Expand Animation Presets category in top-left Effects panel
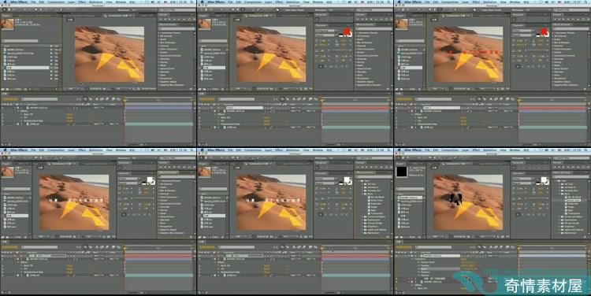Image resolution: width=591 pixels, height=296 pixels. pos(159,33)
